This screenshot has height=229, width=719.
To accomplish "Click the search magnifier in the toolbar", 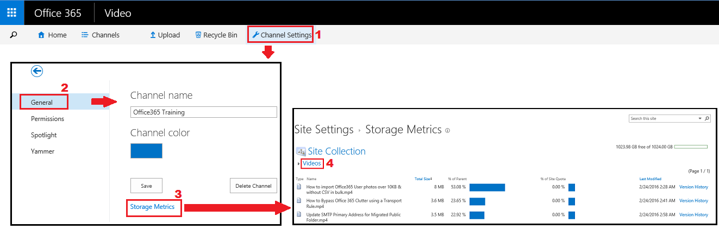I will [x=14, y=35].
